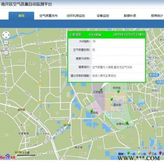
Task: Go to the 设备监控 tab
Action: (x=103, y=16)
